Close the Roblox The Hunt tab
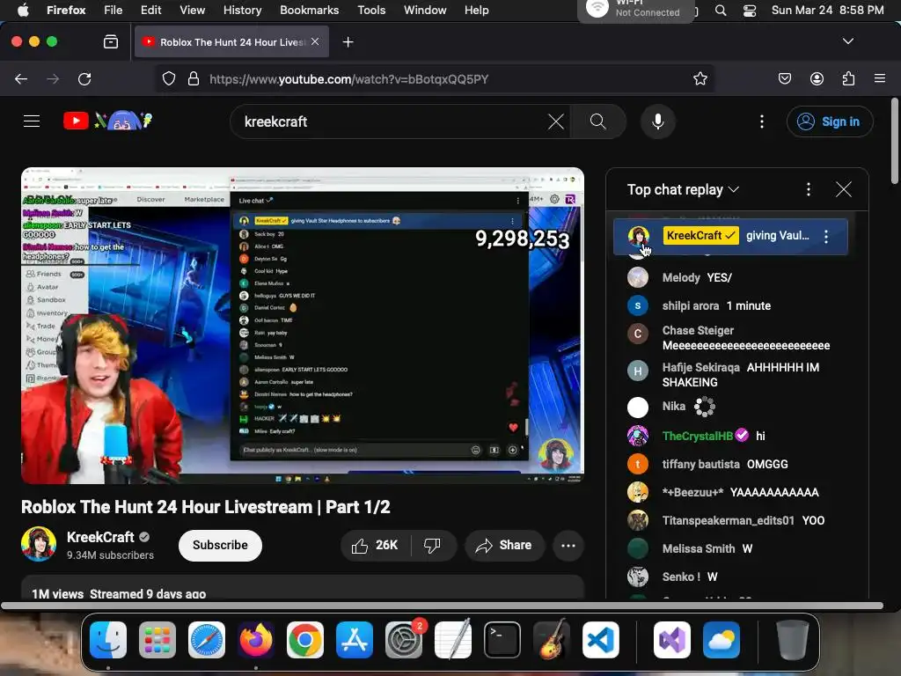Image resolution: width=901 pixels, height=676 pixels. (315, 42)
